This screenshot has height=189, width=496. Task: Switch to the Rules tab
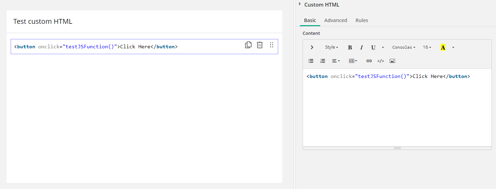tap(362, 20)
